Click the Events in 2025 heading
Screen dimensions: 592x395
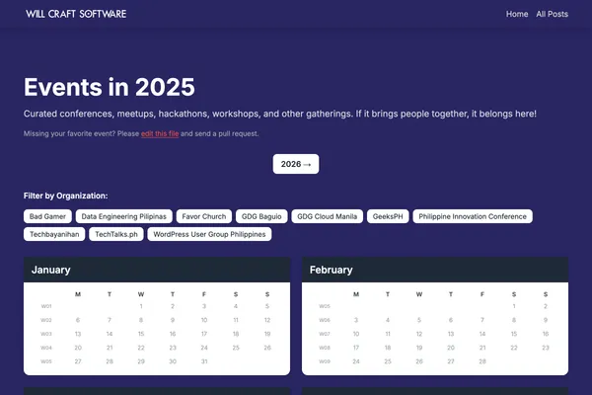(x=110, y=87)
